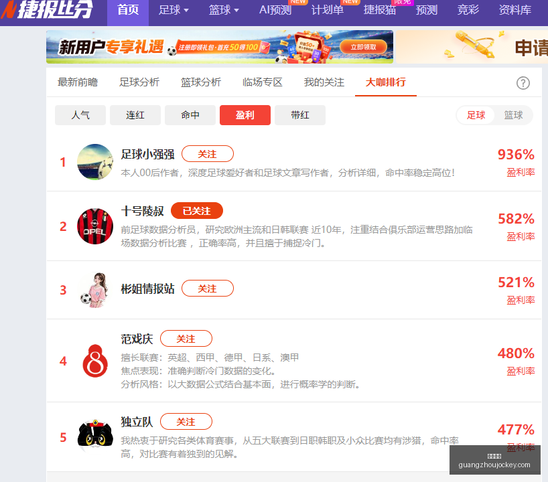This screenshot has width=548, height=482.
Task: Click 范戏庆's line 分析风格
Action: pos(241,384)
